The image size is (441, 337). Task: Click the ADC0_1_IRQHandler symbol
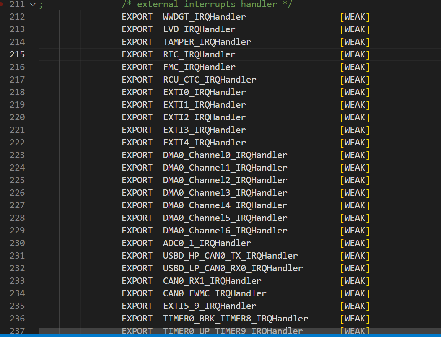pyautogui.click(x=207, y=243)
